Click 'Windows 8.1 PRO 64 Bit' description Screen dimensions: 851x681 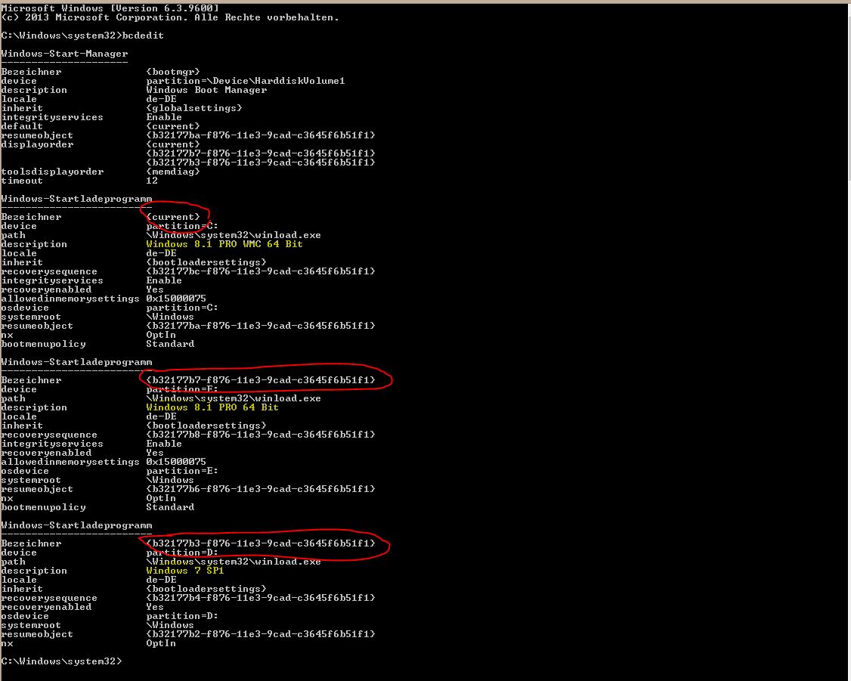point(212,407)
